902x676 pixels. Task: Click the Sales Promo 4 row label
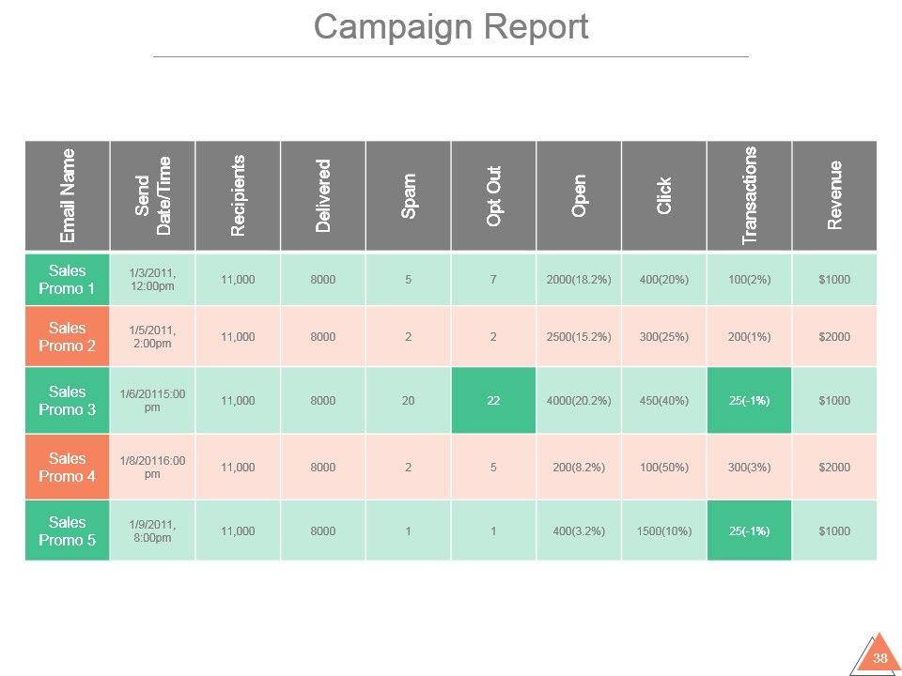(x=68, y=467)
